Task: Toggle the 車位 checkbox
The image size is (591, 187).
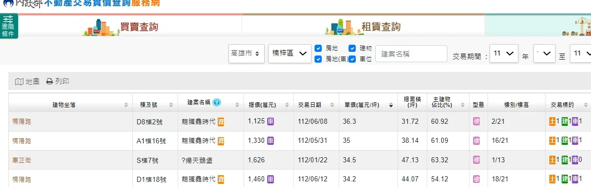Action: point(352,59)
